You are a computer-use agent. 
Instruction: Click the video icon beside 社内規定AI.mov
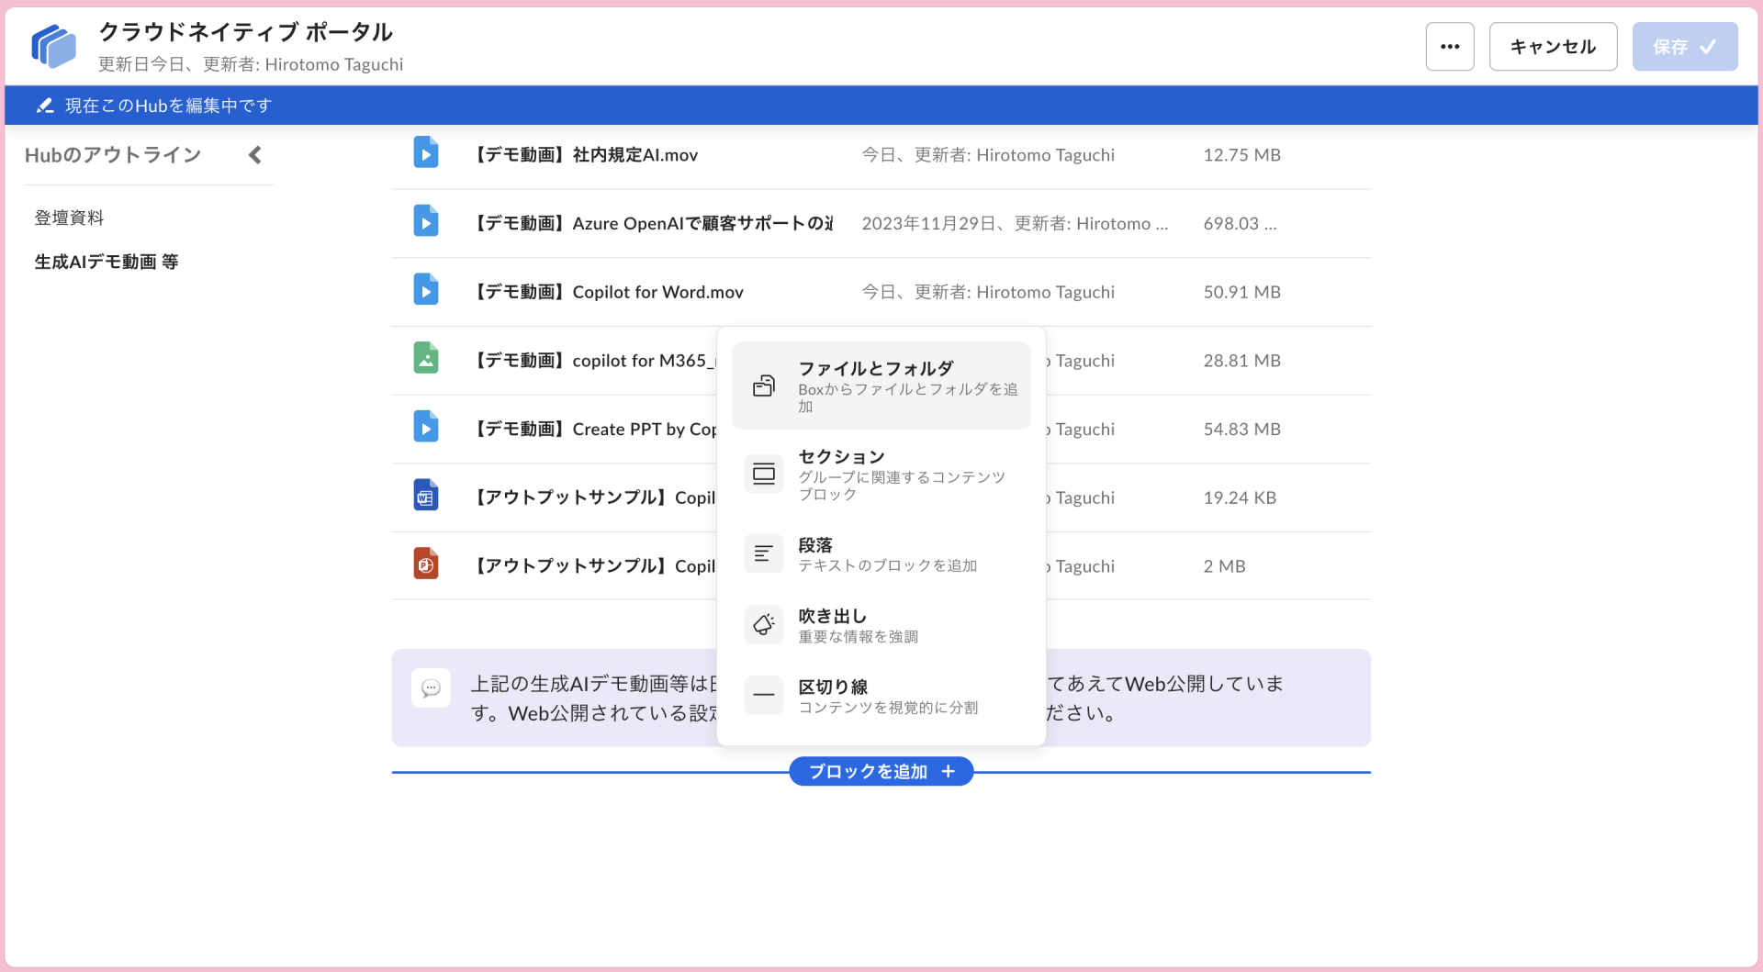click(426, 152)
